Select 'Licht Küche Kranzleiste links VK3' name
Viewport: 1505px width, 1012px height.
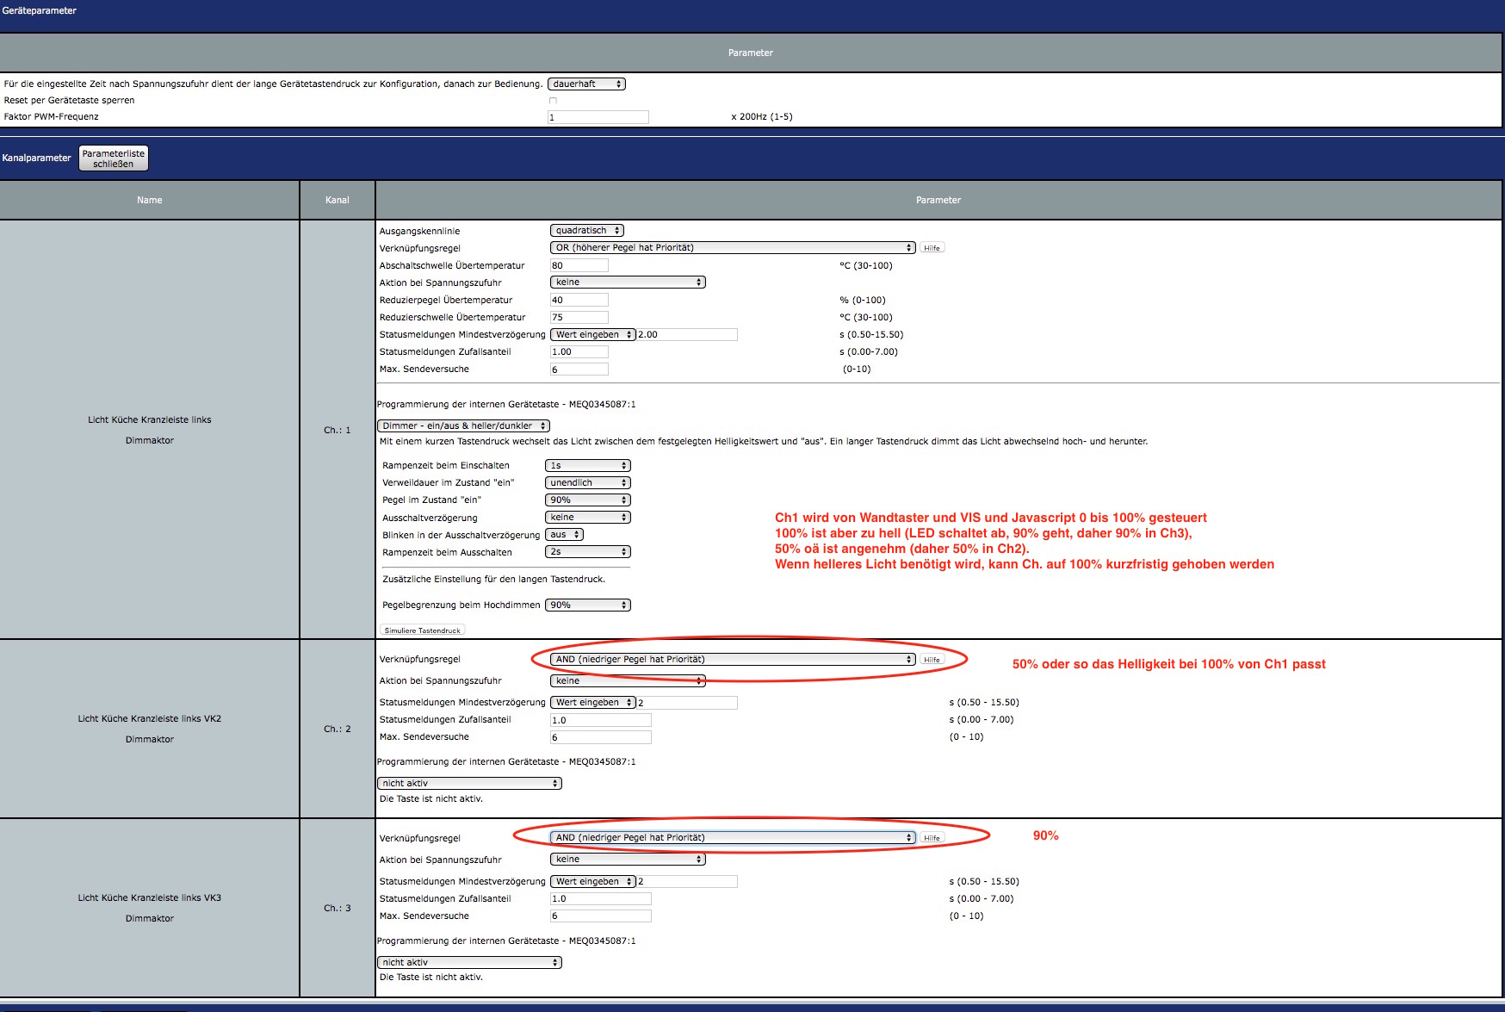tap(150, 897)
